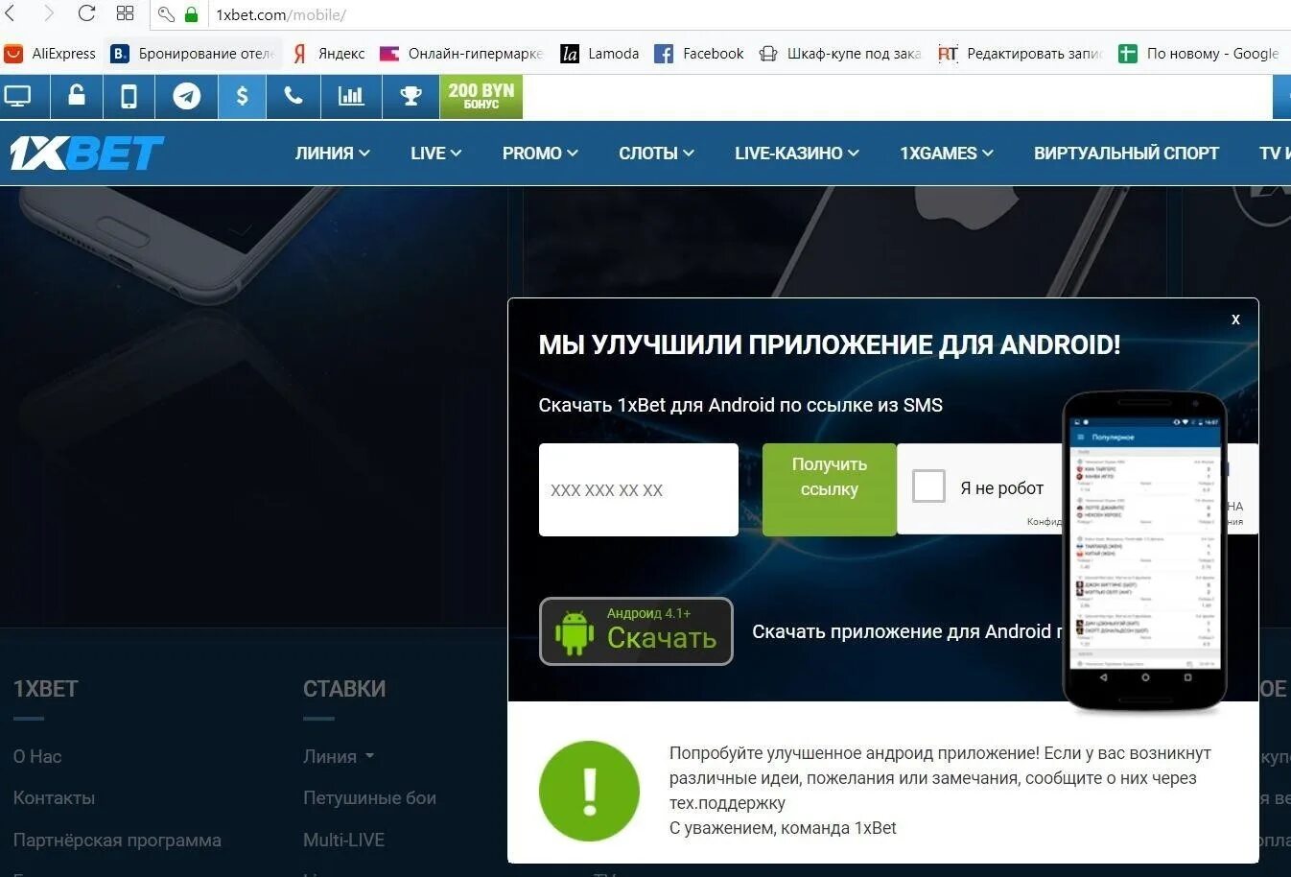Open the desktop monitor icon in 1xBet toolbar
The width and height of the screenshot is (1291, 877).
(x=18, y=96)
